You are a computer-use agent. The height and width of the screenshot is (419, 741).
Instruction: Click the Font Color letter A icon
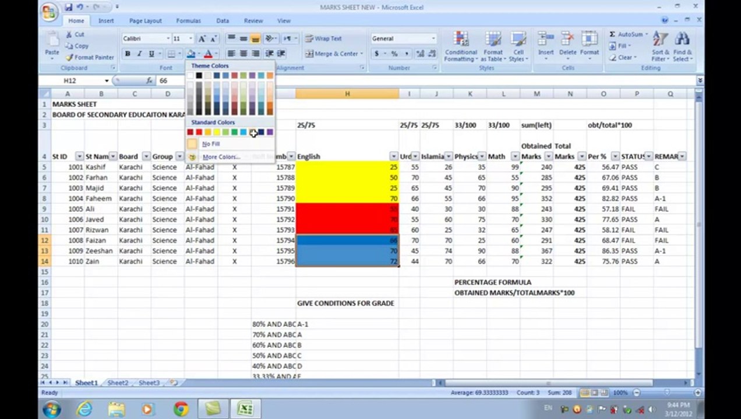point(208,54)
